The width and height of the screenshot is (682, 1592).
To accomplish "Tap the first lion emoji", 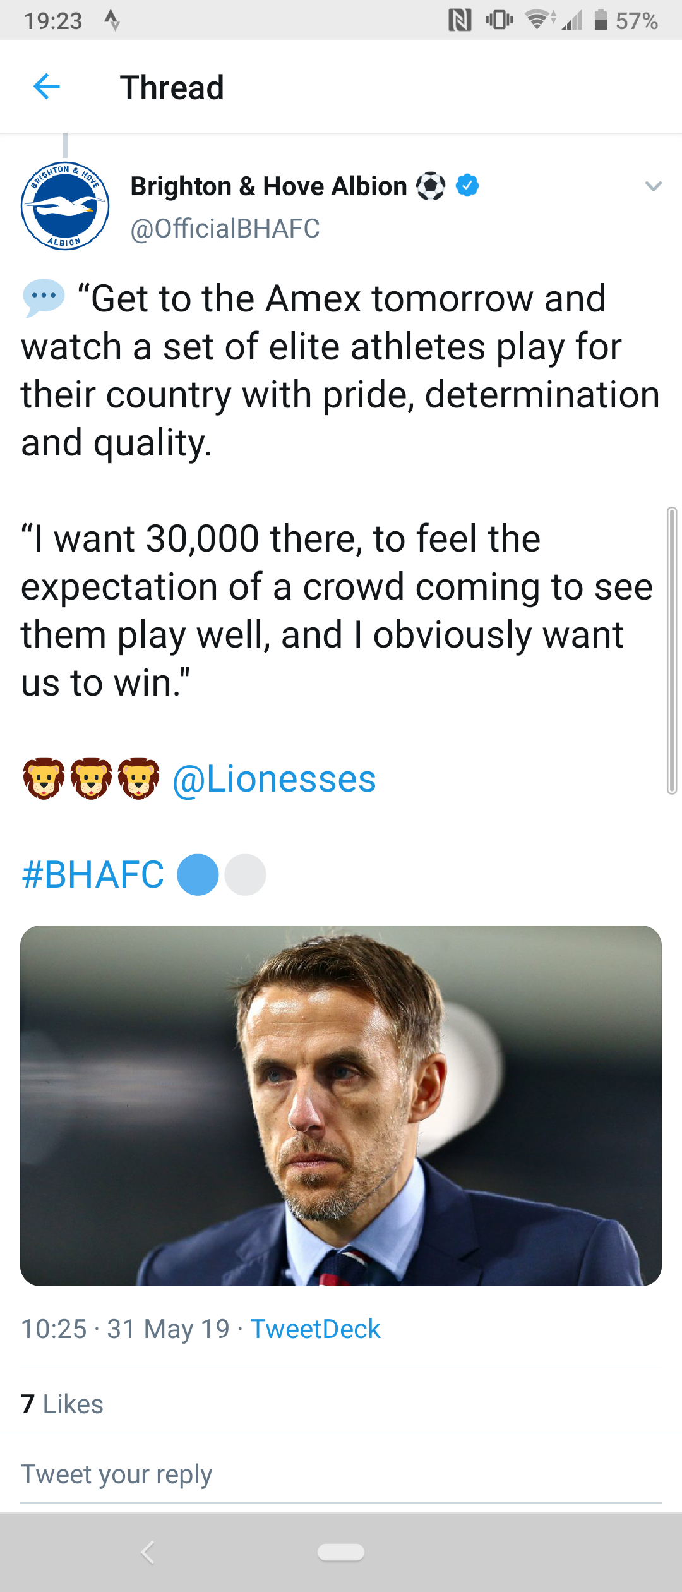I will 44,779.
